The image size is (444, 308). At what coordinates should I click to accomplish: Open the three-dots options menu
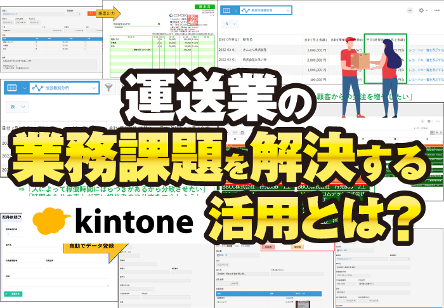436,11
